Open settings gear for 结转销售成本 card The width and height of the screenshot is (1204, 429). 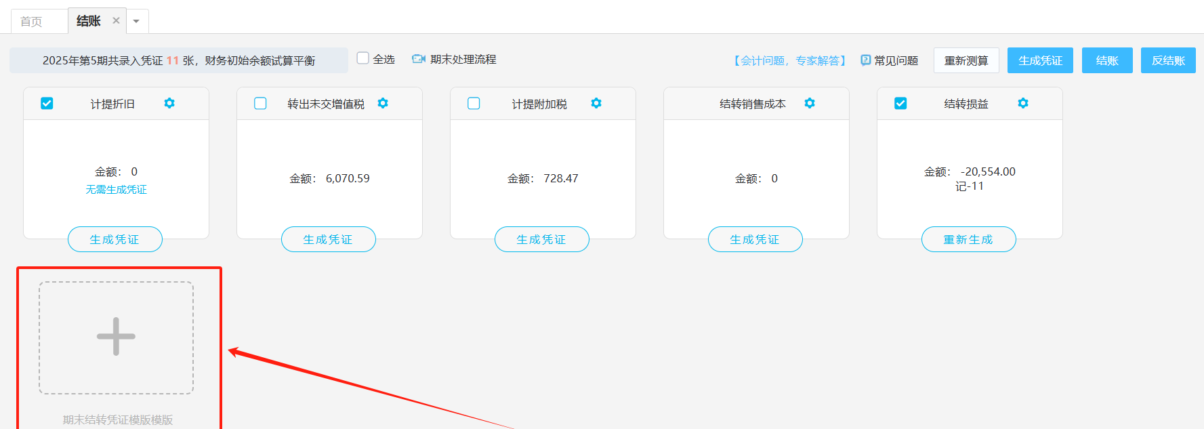[x=810, y=103]
